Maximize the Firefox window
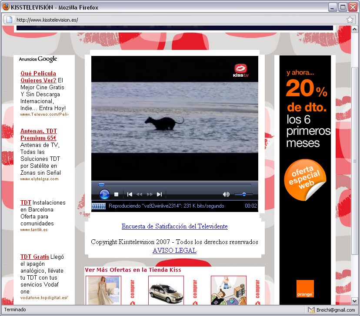Screen dimensions: 360x316 [343, 7]
